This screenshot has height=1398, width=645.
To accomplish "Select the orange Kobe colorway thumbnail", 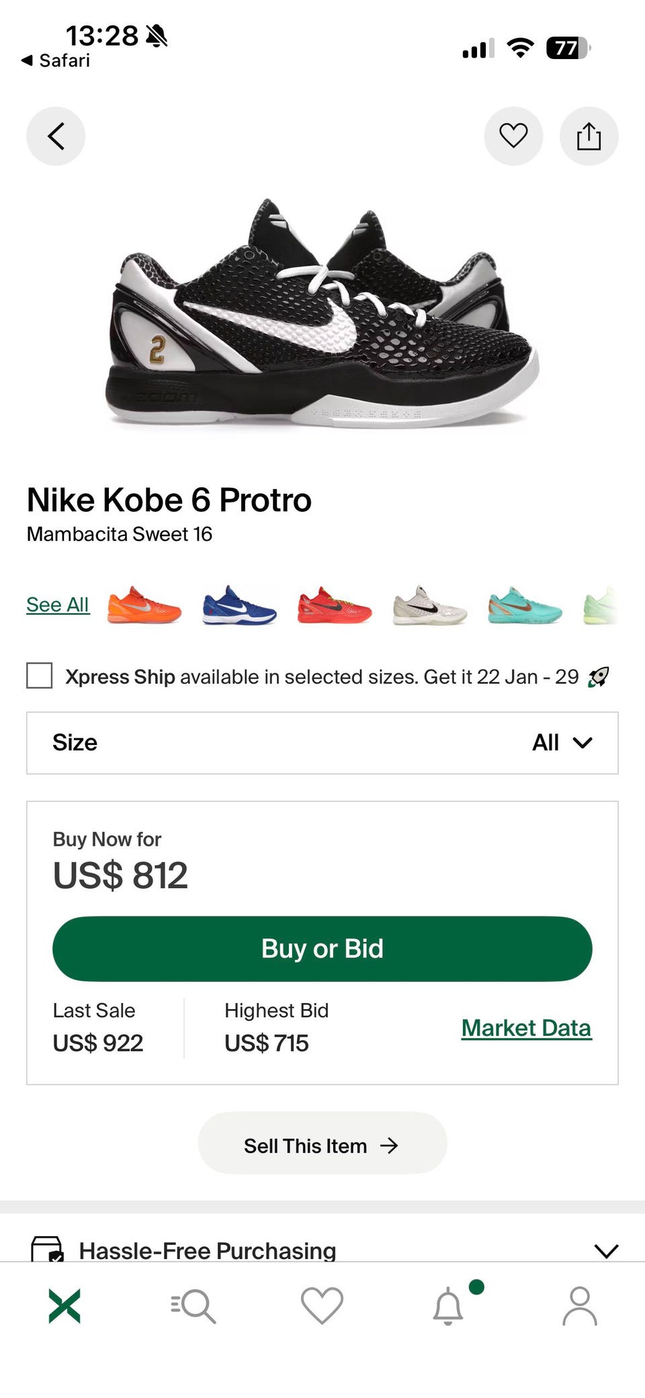I will click(x=144, y=605).
